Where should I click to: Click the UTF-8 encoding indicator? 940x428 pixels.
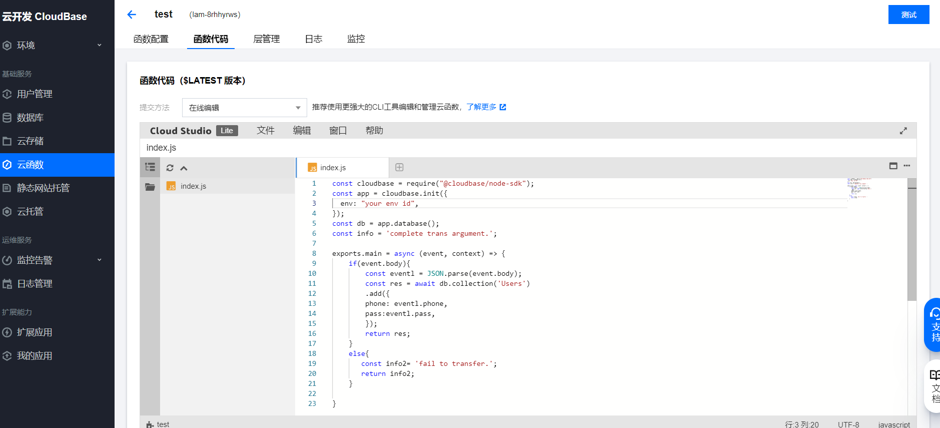[848, 424]
